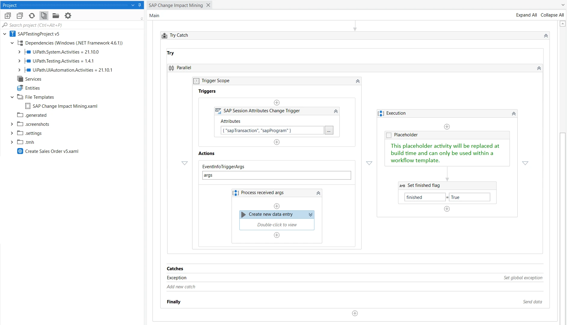Viewport: 567px width, 325px height.
Task: Open the Project panel options dropdown arrow
Action: click(133, 5)
